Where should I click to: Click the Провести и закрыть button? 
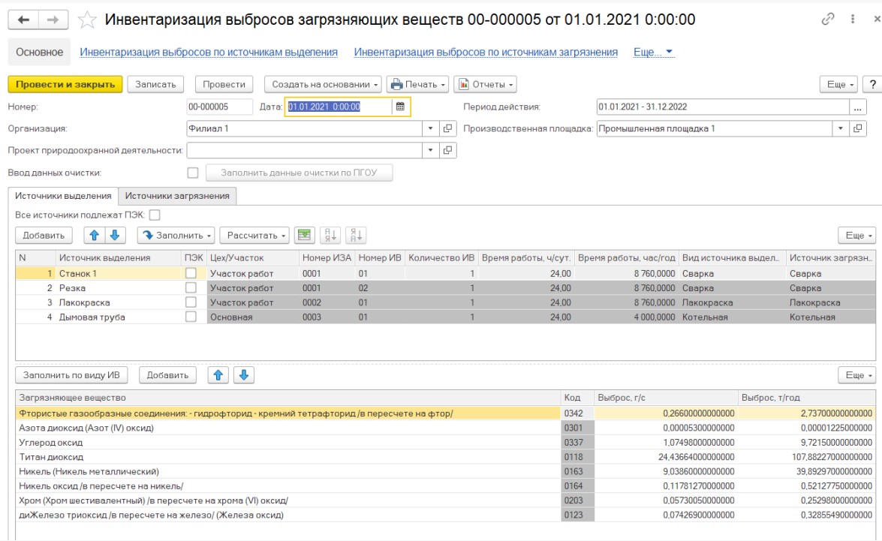coord(65,84)
